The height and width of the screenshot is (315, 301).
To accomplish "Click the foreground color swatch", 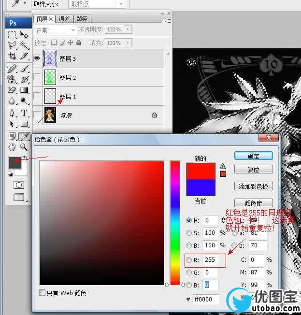I will coord(15,162).
